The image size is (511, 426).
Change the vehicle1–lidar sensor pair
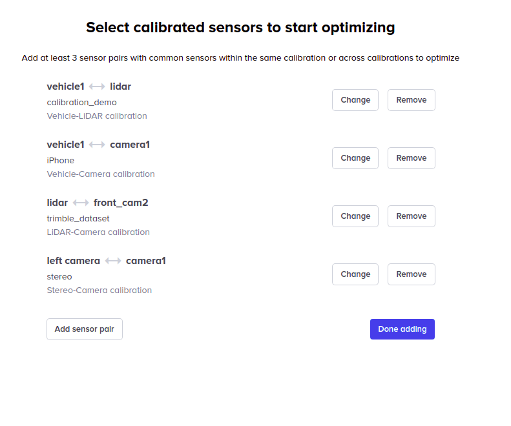[x=355, y=100]
